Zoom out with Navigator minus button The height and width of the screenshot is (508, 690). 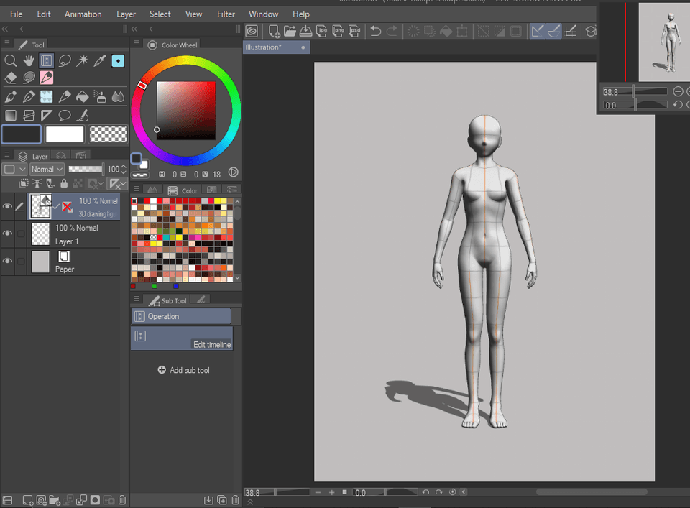coord(678,91)
